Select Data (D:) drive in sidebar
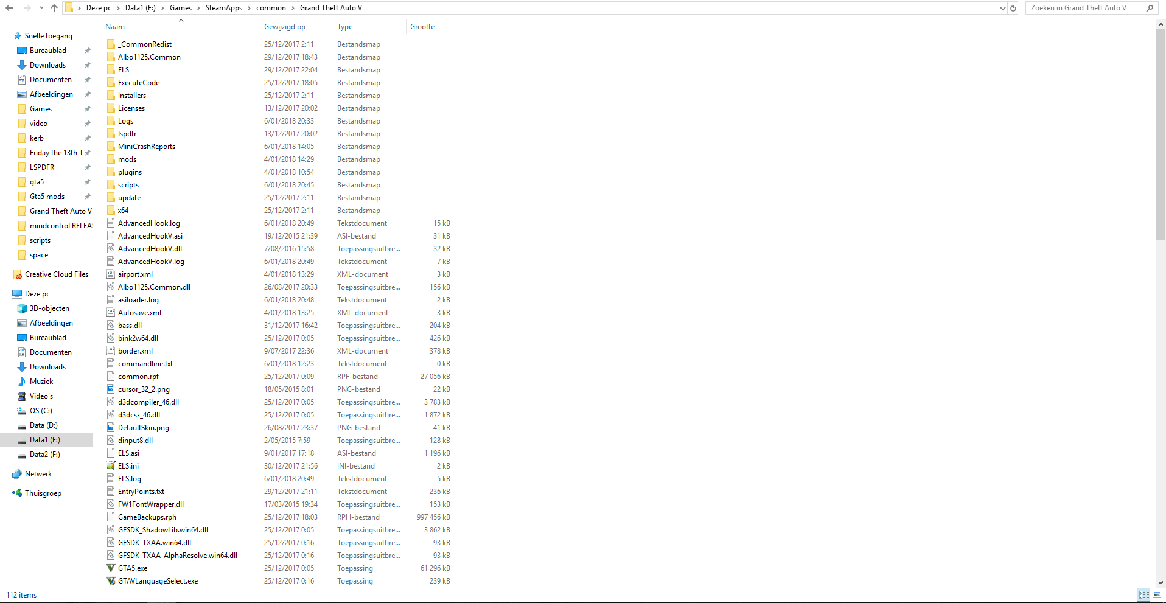Image resolution: width=1166 pixels, height=603 pixels. (x=43, y=425)
